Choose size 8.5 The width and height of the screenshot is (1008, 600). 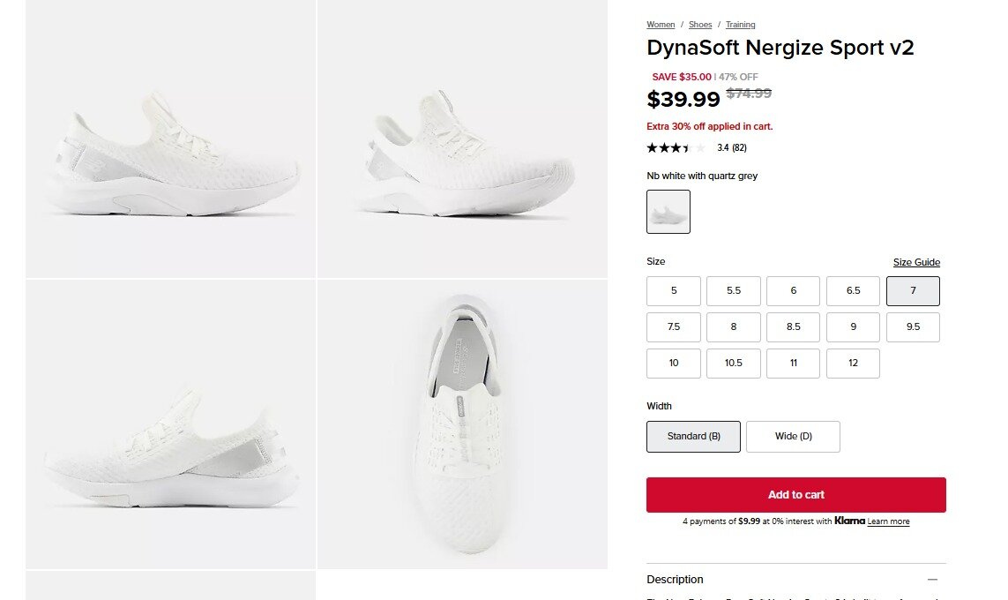pos(793,327)
